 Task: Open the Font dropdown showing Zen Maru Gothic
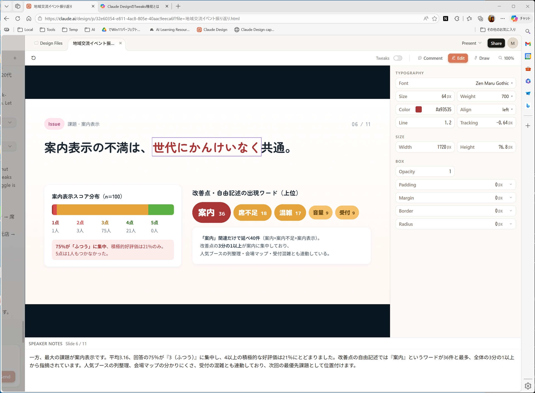(493, 83)
